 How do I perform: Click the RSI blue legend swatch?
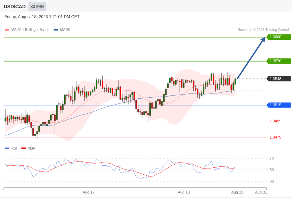7,148
